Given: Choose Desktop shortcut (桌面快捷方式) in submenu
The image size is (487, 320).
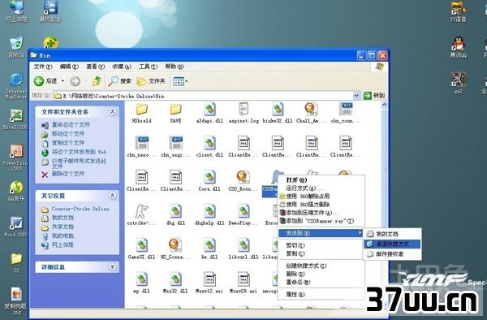Looking at the screenshot, I should (x=392, y=244).
